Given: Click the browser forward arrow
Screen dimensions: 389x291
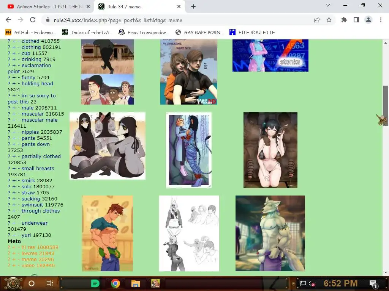Looking at the screenshot, I should (x=21, y=20).
